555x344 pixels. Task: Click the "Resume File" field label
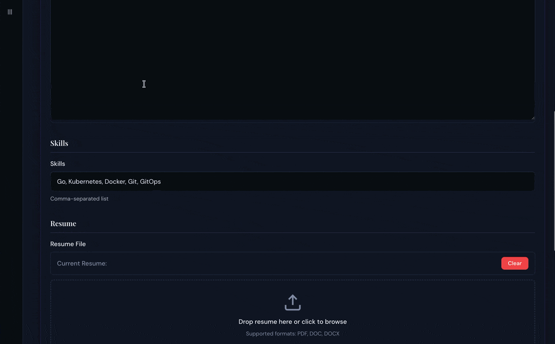pos(68,244)
